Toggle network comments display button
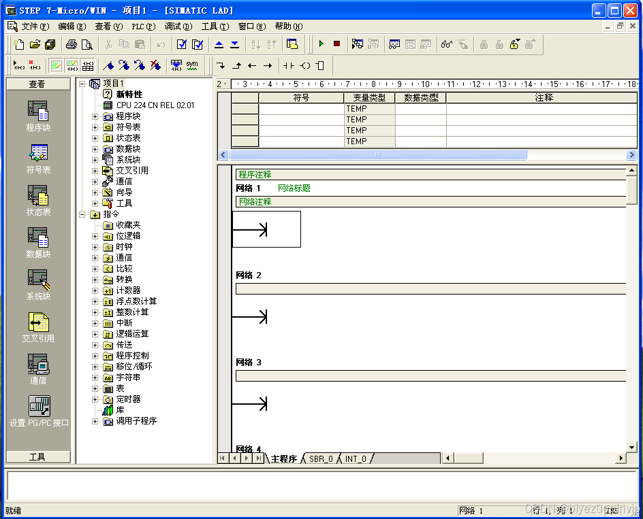The width and height of the screenshot is (643, 519). coord(72,65)
